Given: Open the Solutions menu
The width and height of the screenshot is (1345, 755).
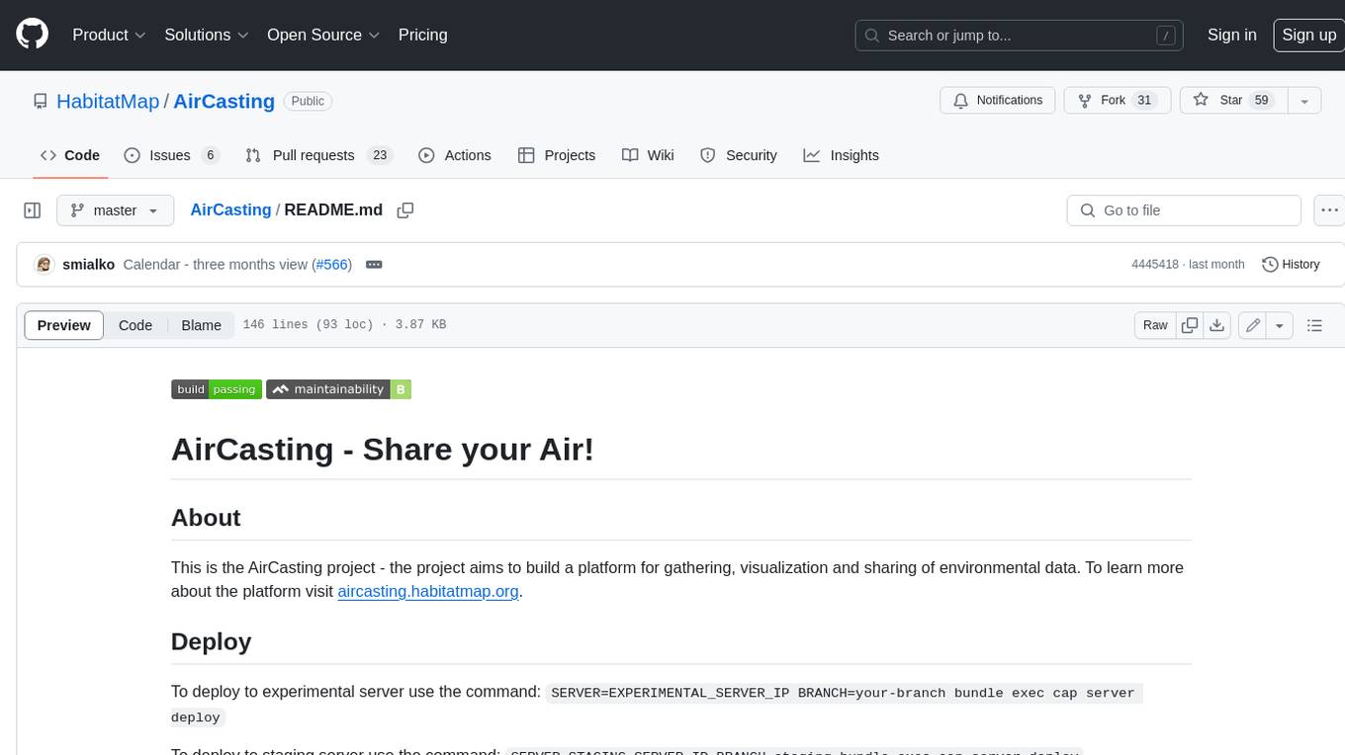Looking at the screenshot, I should click(x=207, y=35).
